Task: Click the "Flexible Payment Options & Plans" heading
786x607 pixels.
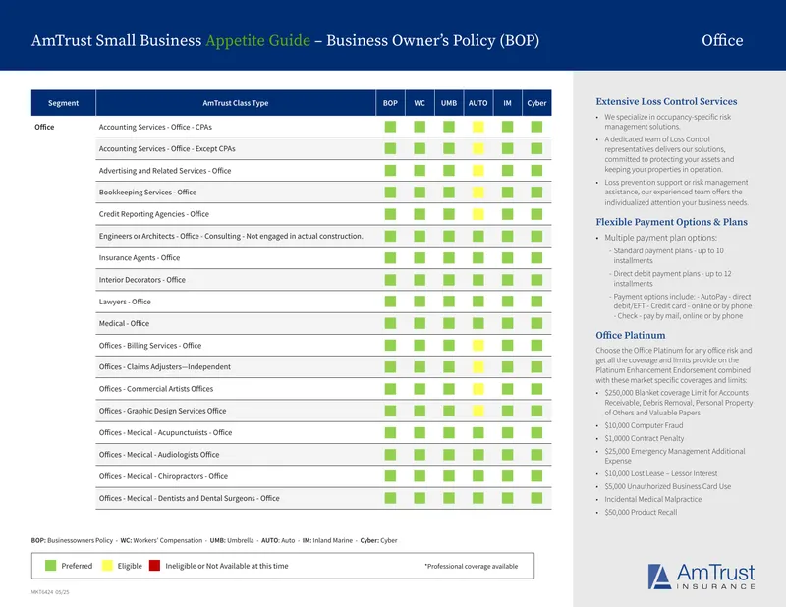Action: point(671,222)
